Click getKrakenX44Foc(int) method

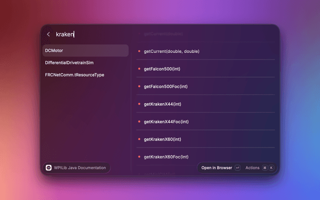point(166,121)
